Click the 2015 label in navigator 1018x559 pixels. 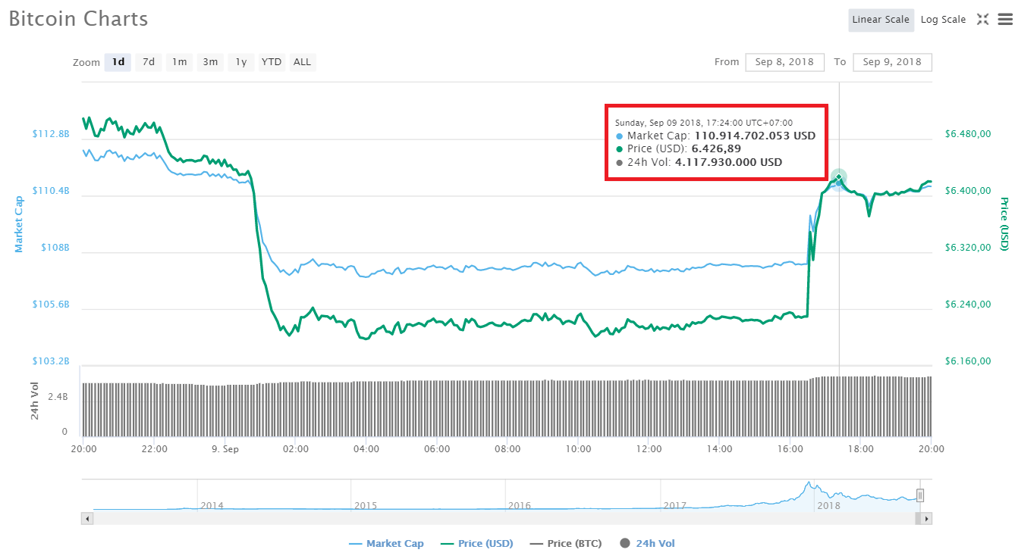tap(365, 505)
